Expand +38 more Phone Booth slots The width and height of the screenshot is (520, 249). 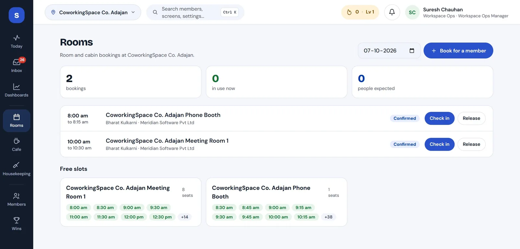(x=329, y=217)
